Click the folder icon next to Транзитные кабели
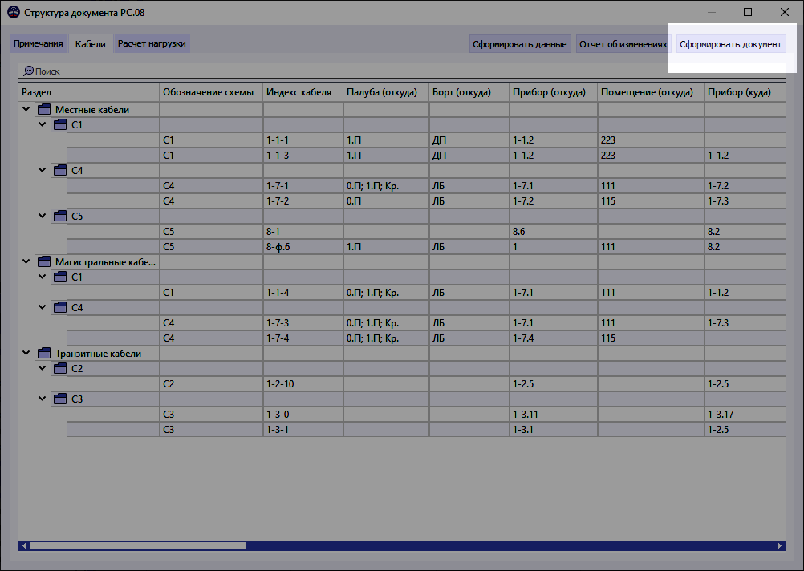Screen dimensions: 804x571 click(x=43, y=353)
